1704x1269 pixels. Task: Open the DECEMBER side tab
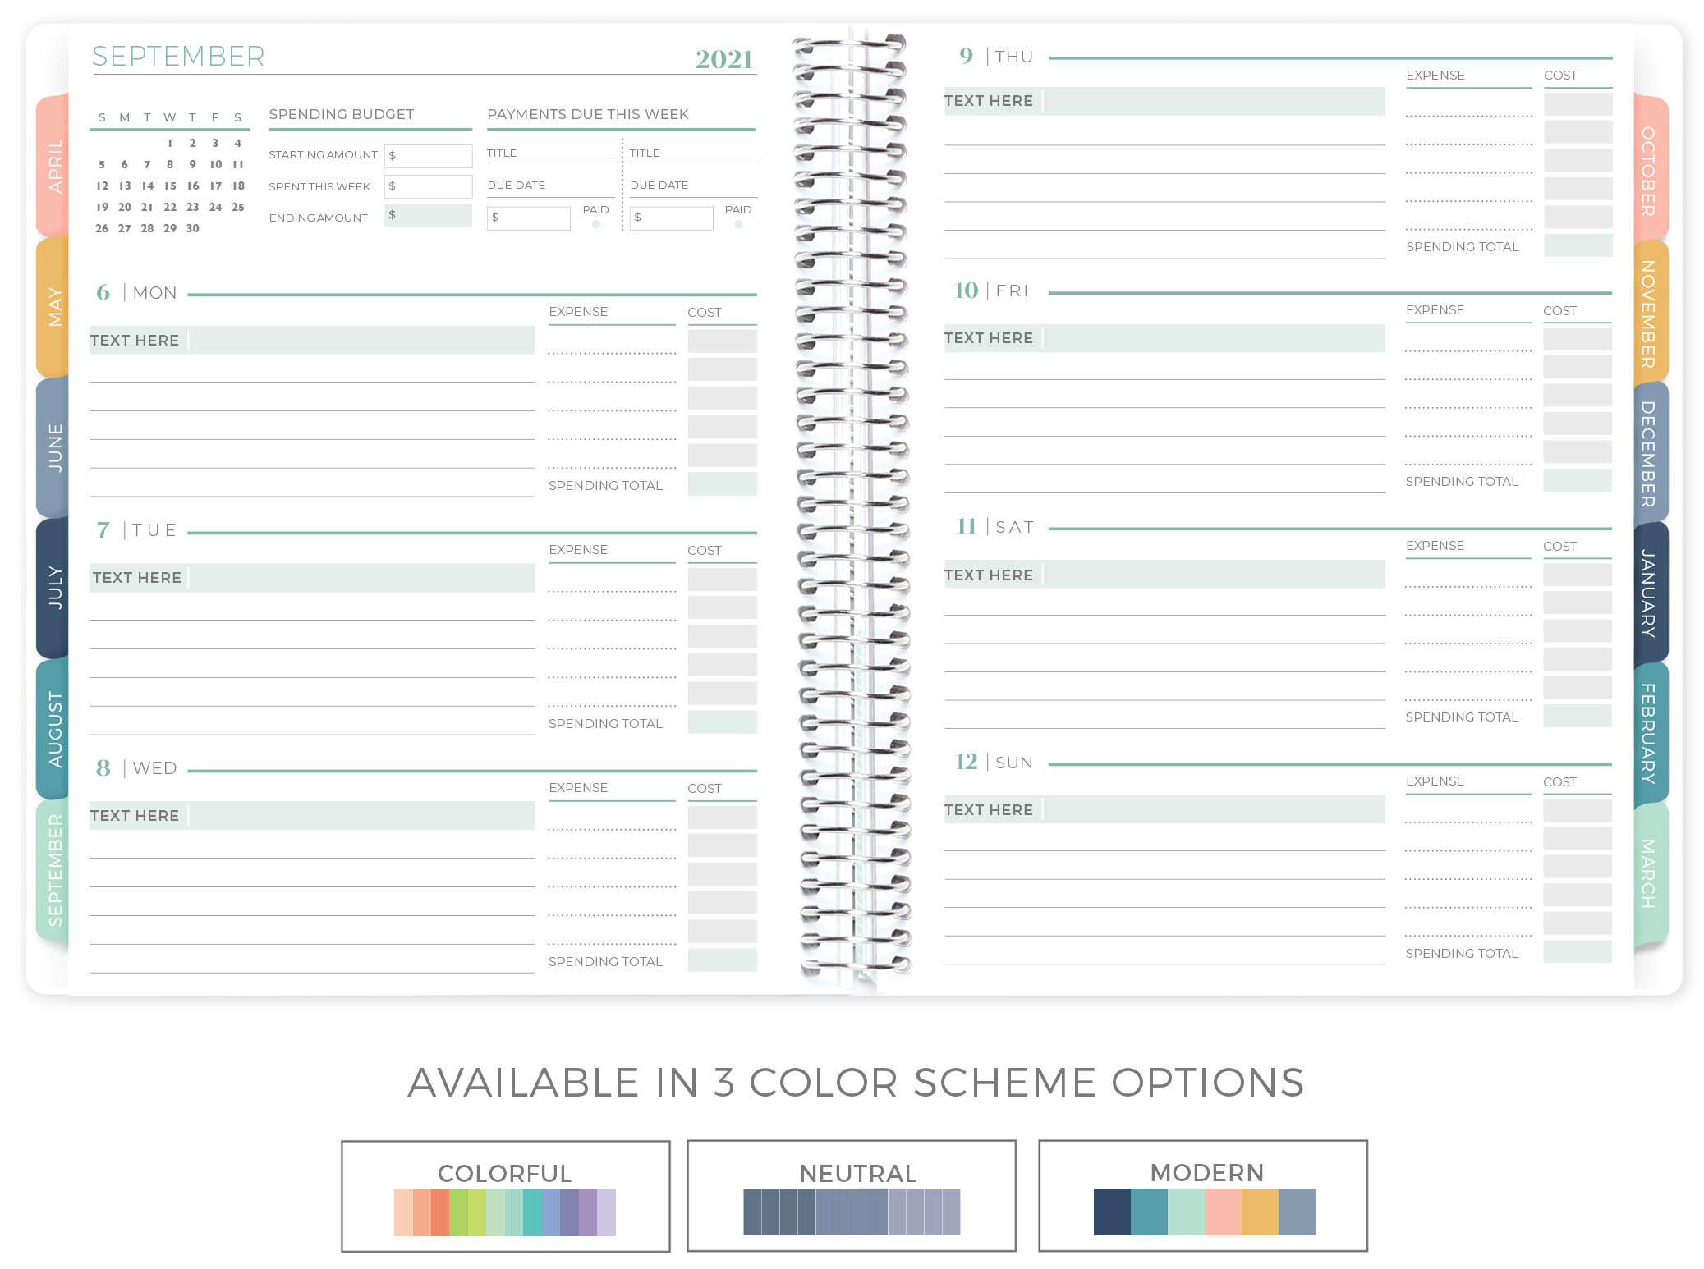(1649, 453)
